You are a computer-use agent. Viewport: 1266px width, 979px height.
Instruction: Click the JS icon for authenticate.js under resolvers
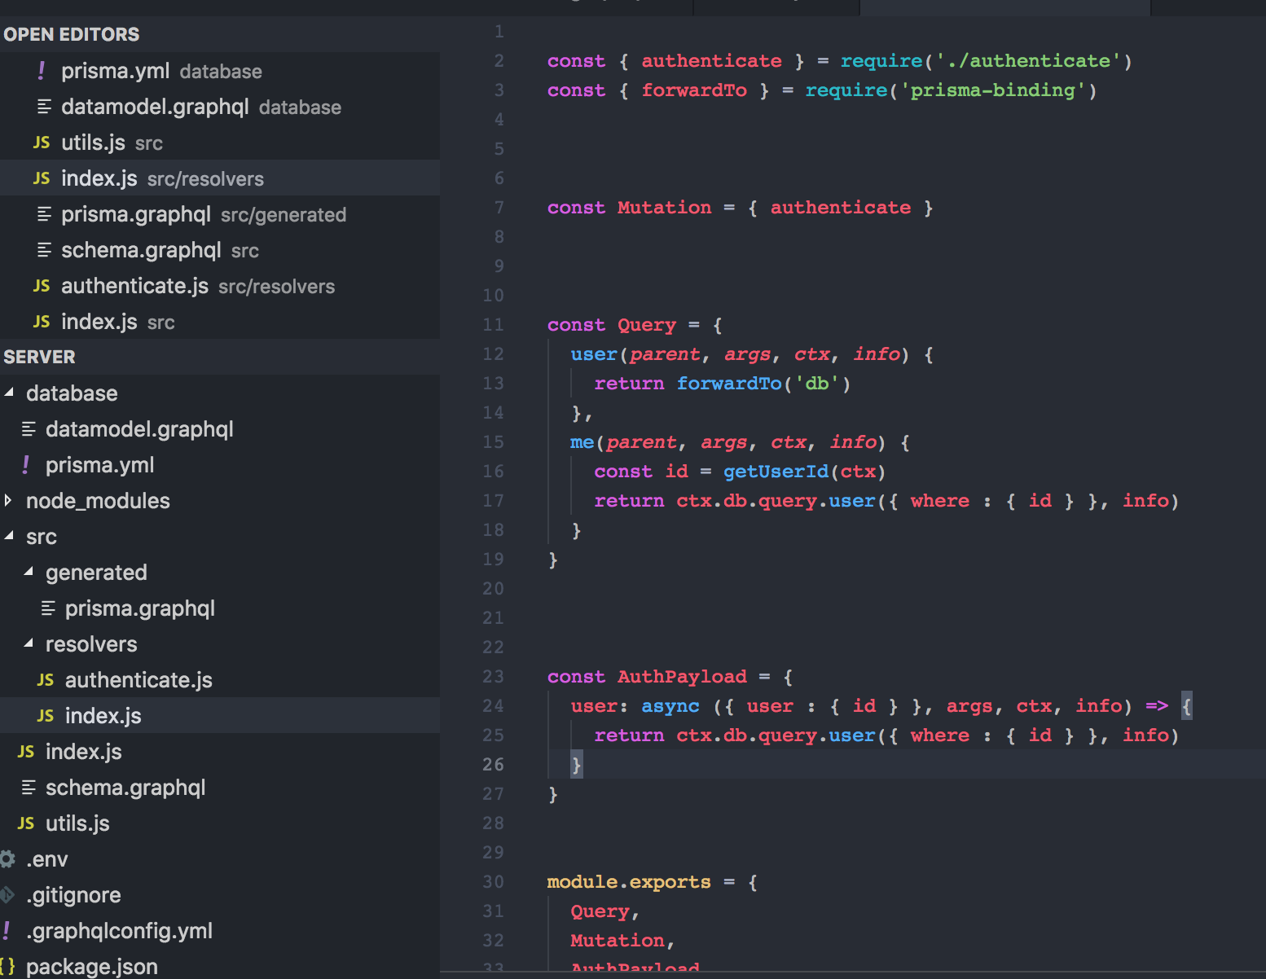(x=46, y=679)
